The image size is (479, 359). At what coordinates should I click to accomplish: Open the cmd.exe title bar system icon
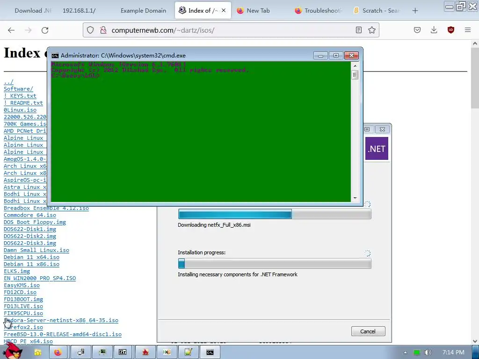[x=55, y=56]
